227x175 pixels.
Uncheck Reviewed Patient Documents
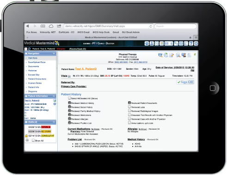pyautogui.click(x=129, y=103)
